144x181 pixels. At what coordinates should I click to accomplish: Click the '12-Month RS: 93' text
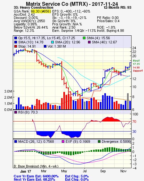coord(117,7)
